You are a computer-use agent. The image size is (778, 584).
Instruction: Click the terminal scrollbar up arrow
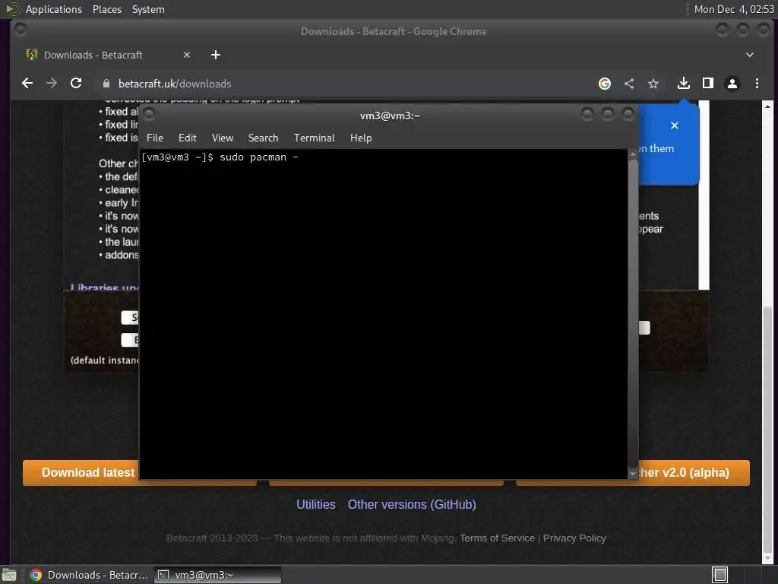pos(633,154)
